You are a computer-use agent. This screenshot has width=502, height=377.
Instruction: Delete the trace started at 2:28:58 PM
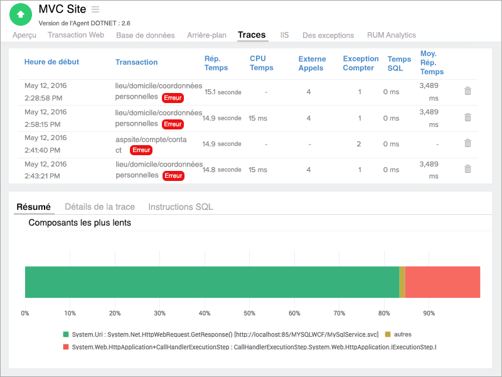tap(467, 91)
